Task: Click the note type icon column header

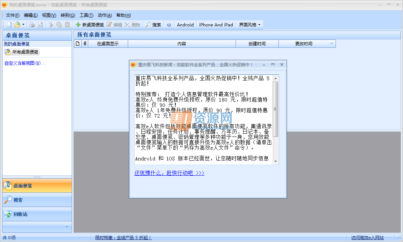Action: pyautogui.click(x=77, y=43)
